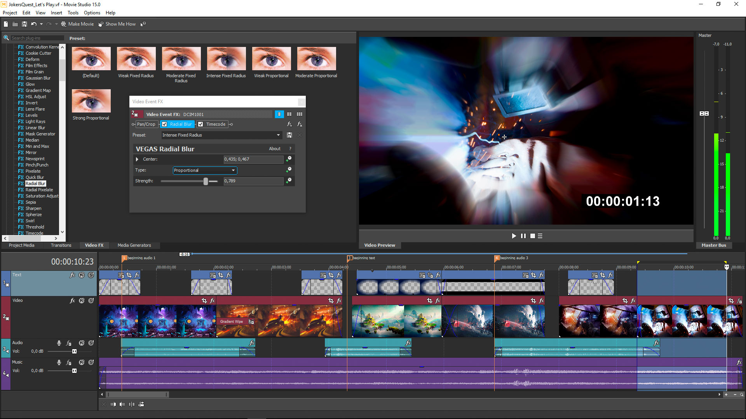The height and width of the screenshot is (419, 746).
Task: Open Track FX on the Video track
Action: pos(72,301)
